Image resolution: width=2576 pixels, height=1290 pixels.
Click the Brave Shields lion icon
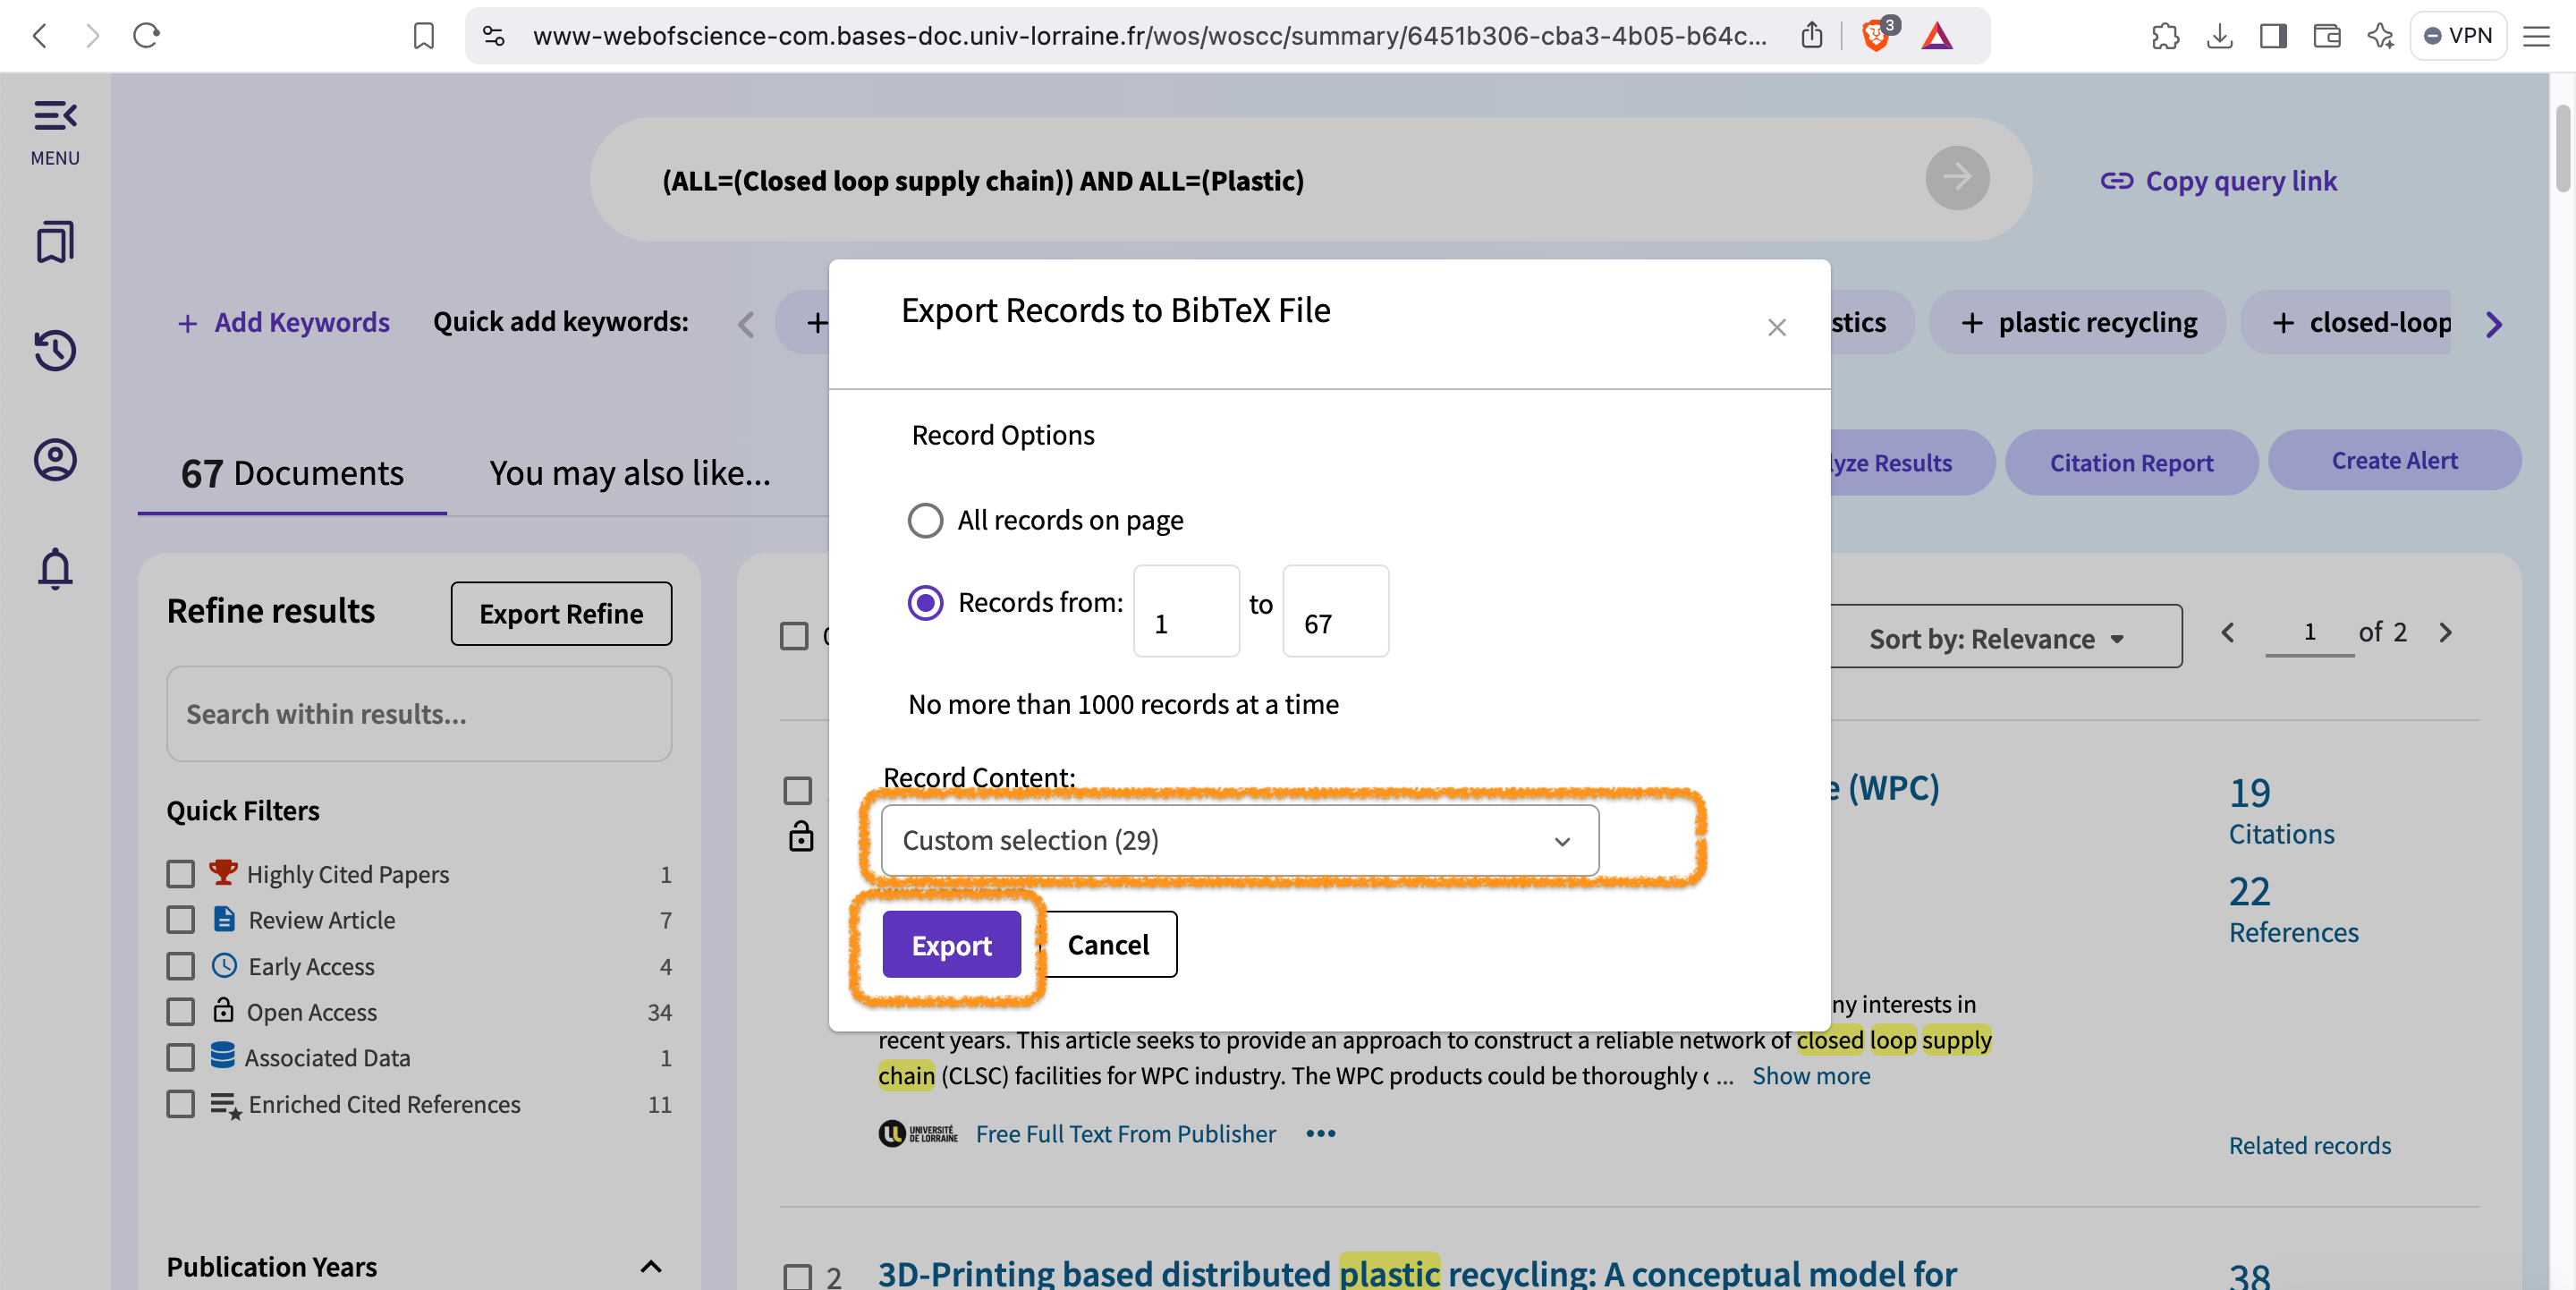pyautogui.click(x=1875, y=36)
